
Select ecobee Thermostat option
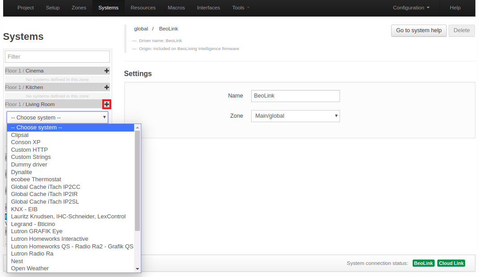pyautogui.click(x=70, y=179)
